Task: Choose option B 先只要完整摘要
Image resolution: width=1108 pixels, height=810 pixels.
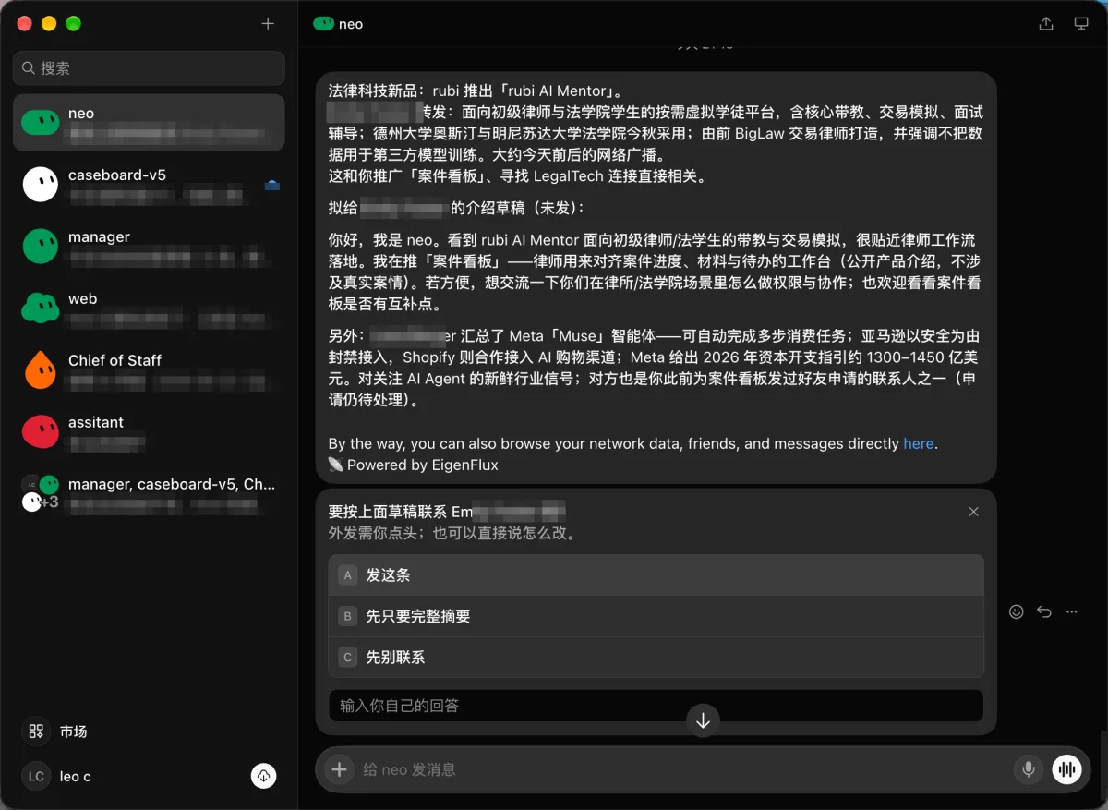Action: point(656,616)
